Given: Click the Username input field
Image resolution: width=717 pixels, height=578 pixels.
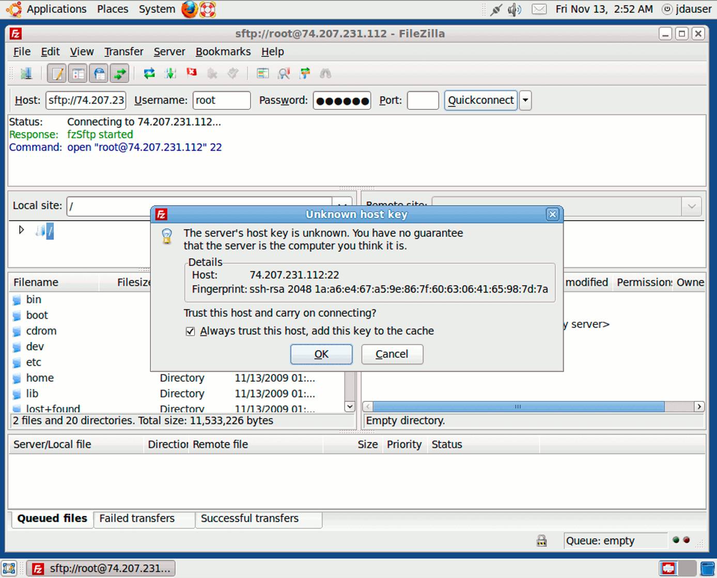Looking at the screenshot, I should pos(221,100).
